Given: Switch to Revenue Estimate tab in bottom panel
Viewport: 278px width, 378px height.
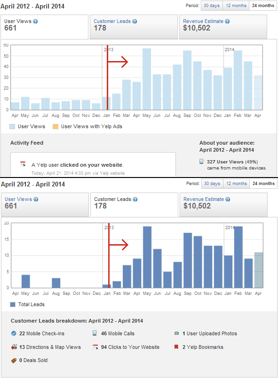Looking at the screenshot, I should 223,204.
